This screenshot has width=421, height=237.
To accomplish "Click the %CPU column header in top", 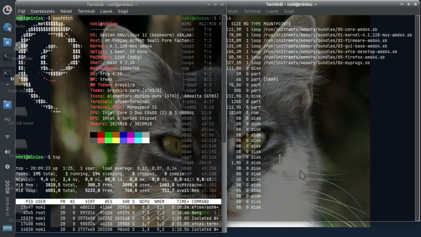I will [144, 202].
